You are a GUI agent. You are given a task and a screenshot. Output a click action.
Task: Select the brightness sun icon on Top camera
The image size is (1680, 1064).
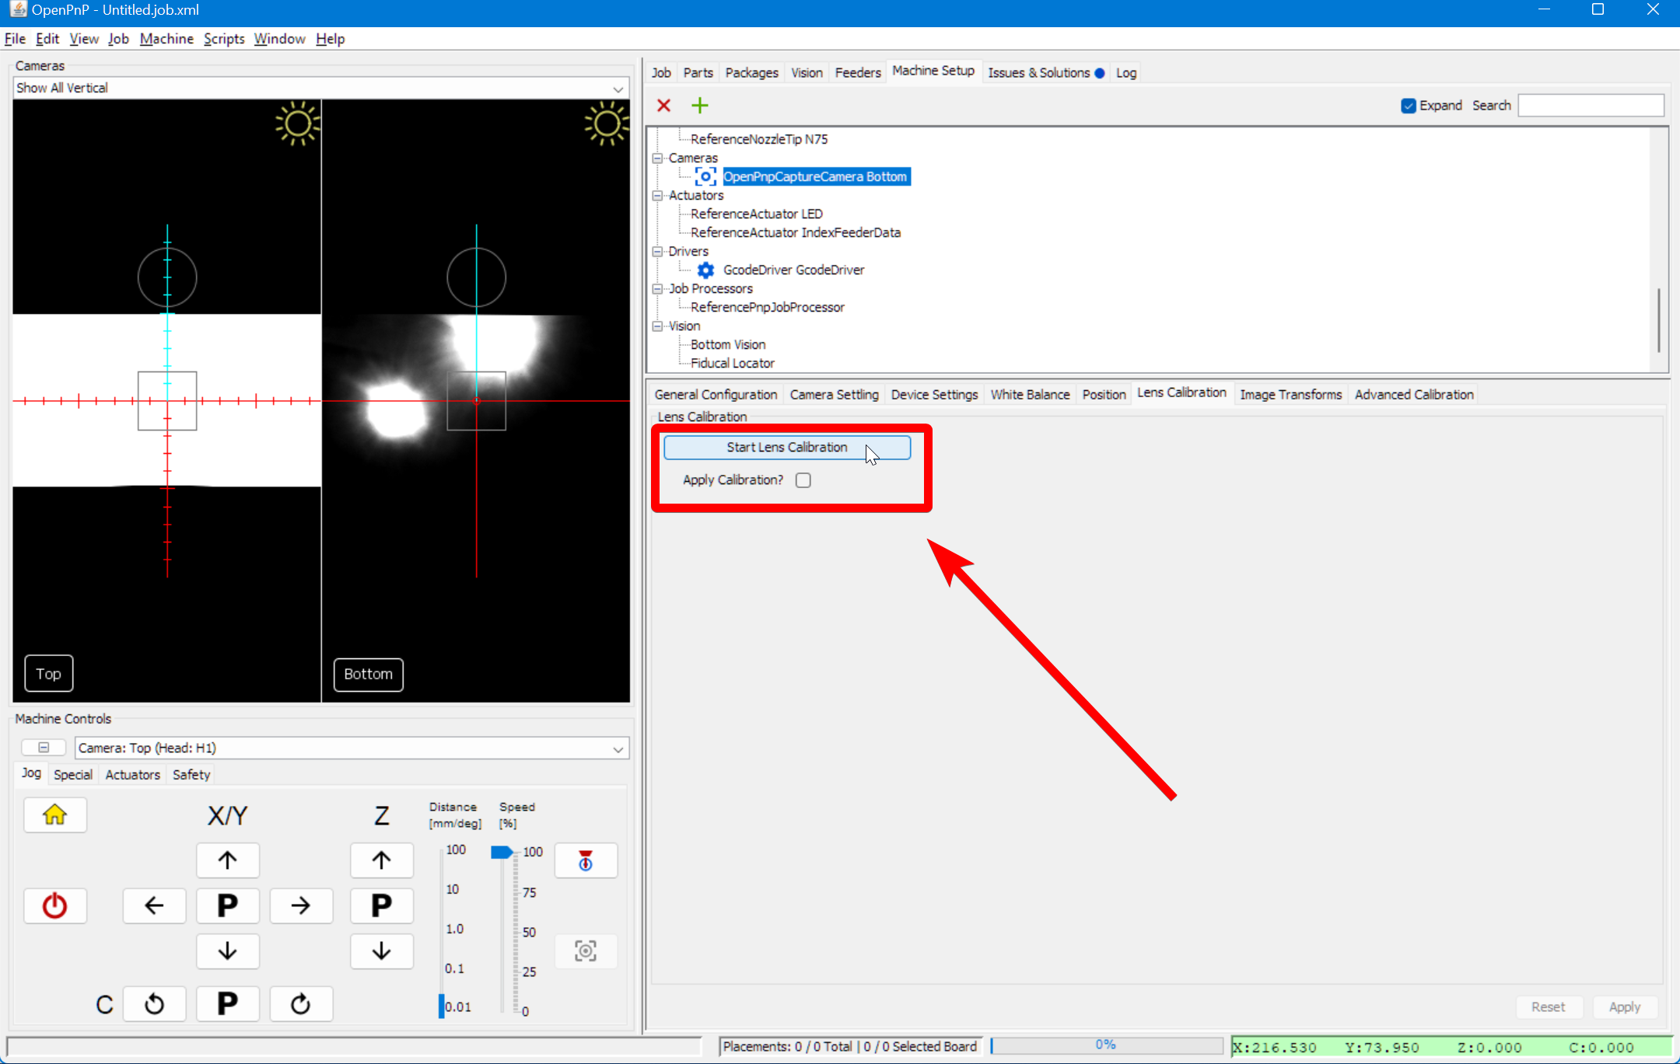click(x=297, y=123)
